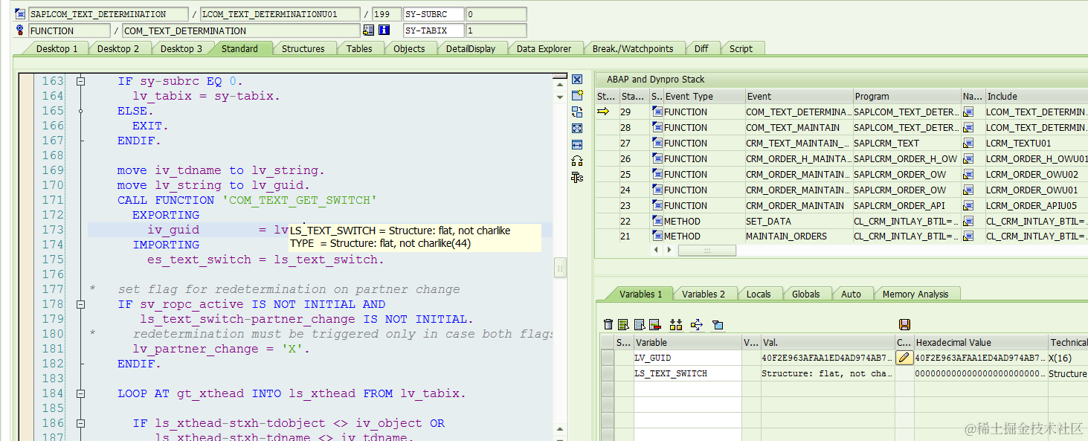Select stack row 27 CRM_TEXT_MAINTAIN event

[x=799, y=143]
